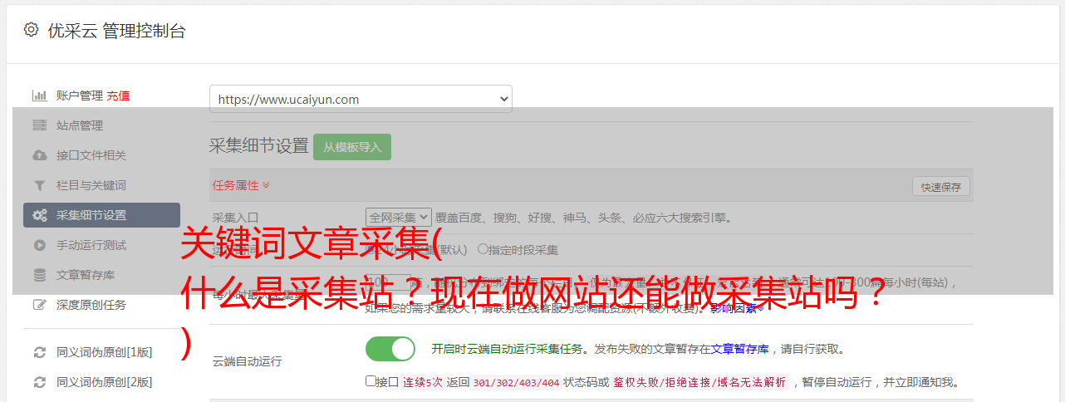Click the play icon for 手动运行测试
The width and height of the screenshot is (1065, 402).
(39, 245)
